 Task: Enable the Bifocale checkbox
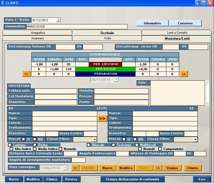point(89,145)
